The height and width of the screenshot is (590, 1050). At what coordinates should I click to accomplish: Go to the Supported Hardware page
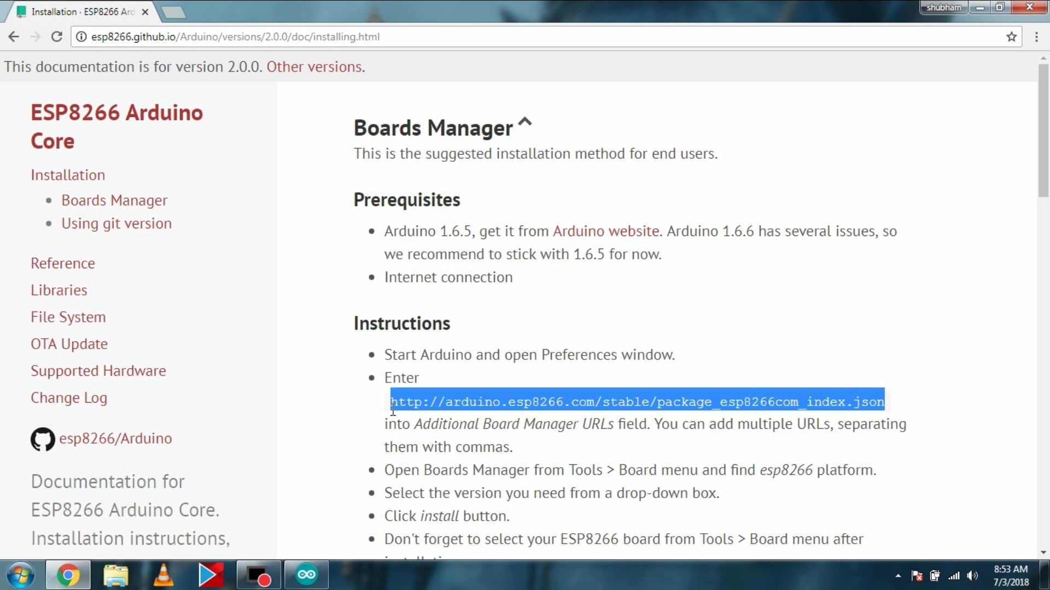(x=98, y=371)
